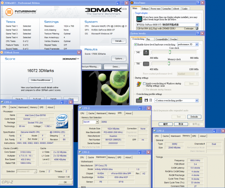
Task: Click the System tweaks help question-mark button
Action: pyautogui.click(x=198, y=33)
